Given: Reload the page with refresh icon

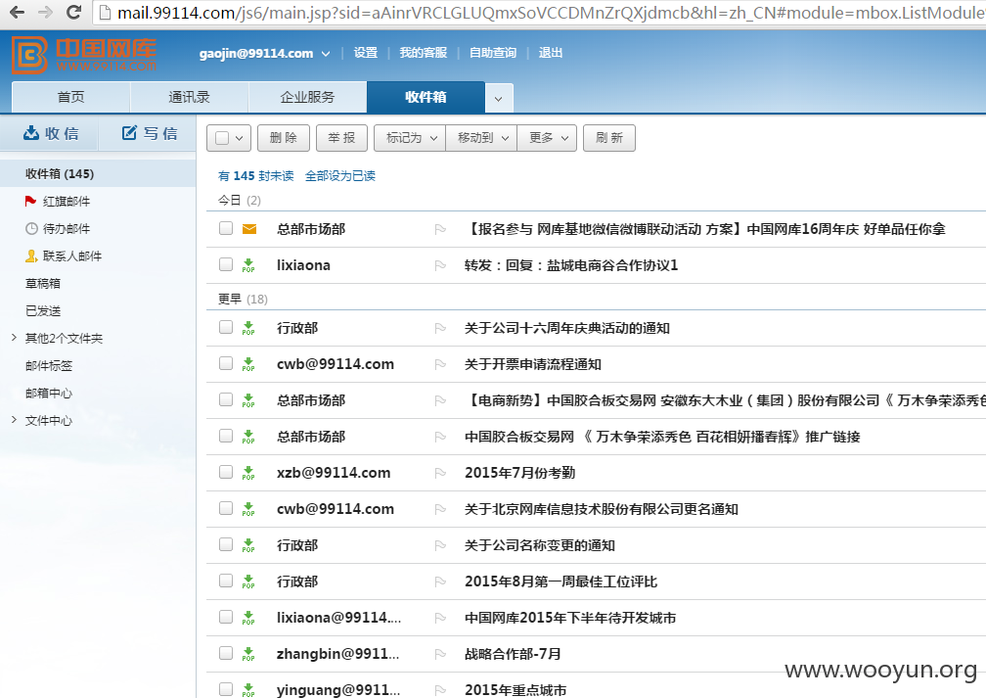Looking at the screenshot, I should (73, 12).
